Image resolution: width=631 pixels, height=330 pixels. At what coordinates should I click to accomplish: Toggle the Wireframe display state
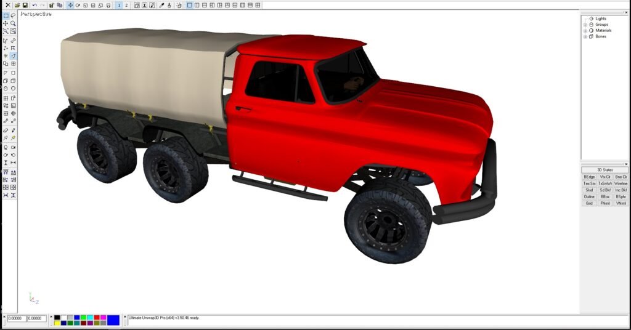pyautogui.click(x=621, y=183)
